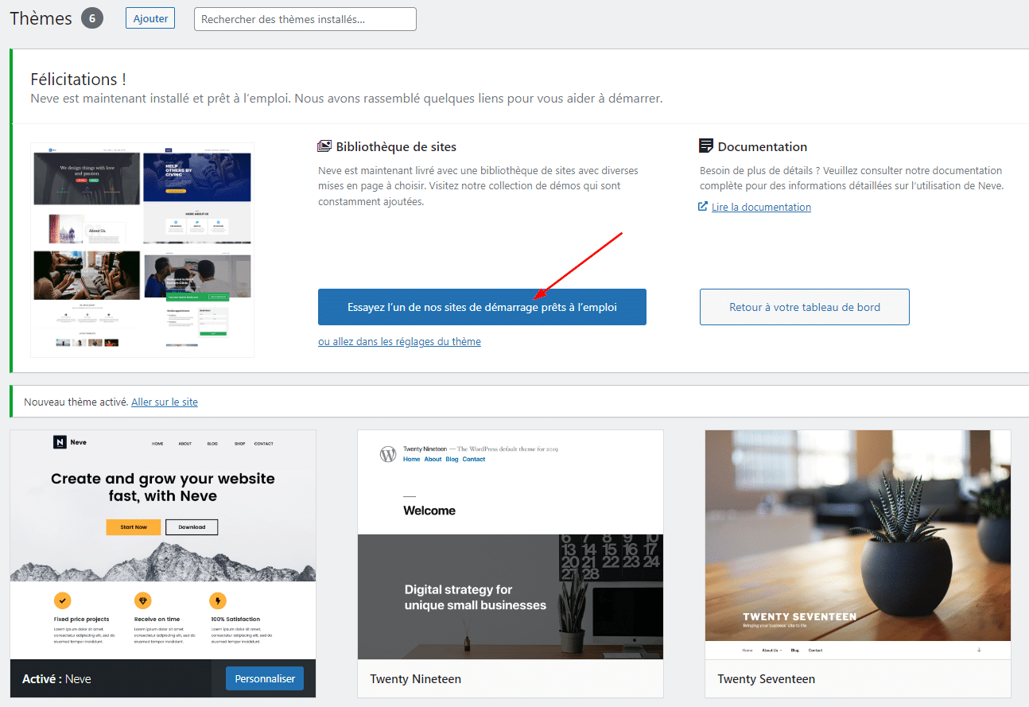Click the Bibliothèque de sites gallery icon
The height and width of the screenshot is (707, 1029).
click(324, 146)
